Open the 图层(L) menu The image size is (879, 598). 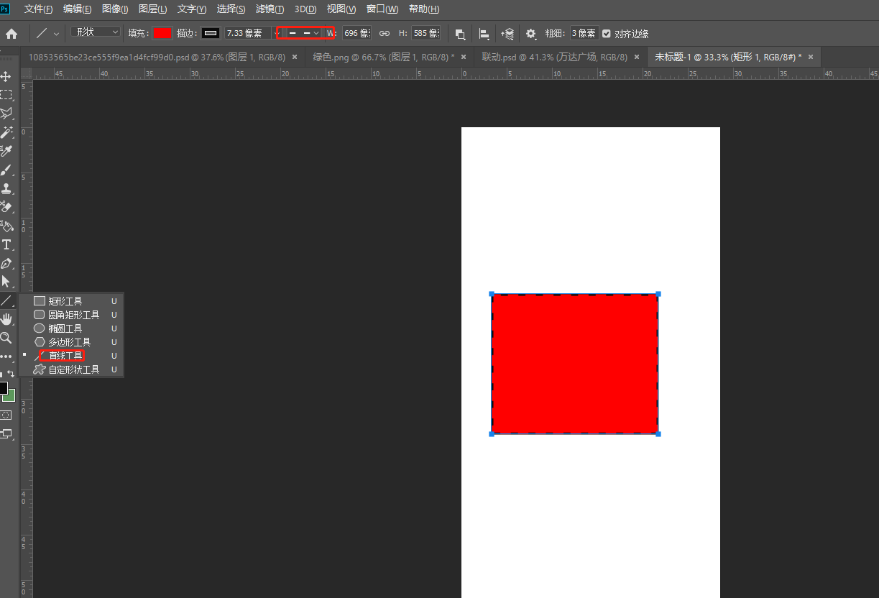point(152,9)
